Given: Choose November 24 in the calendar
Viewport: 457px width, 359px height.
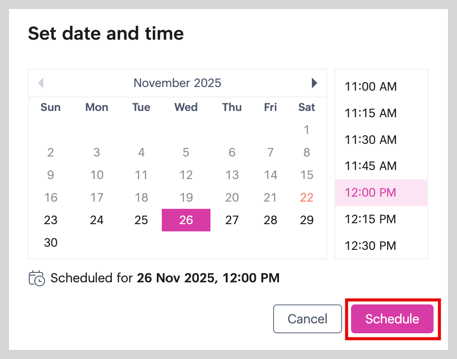Looking at the screenshot, I should click(x=96, y=220).
